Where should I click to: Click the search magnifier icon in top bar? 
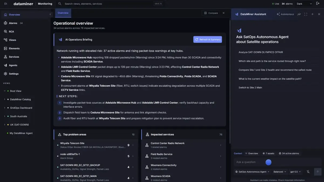pos(60,4)
